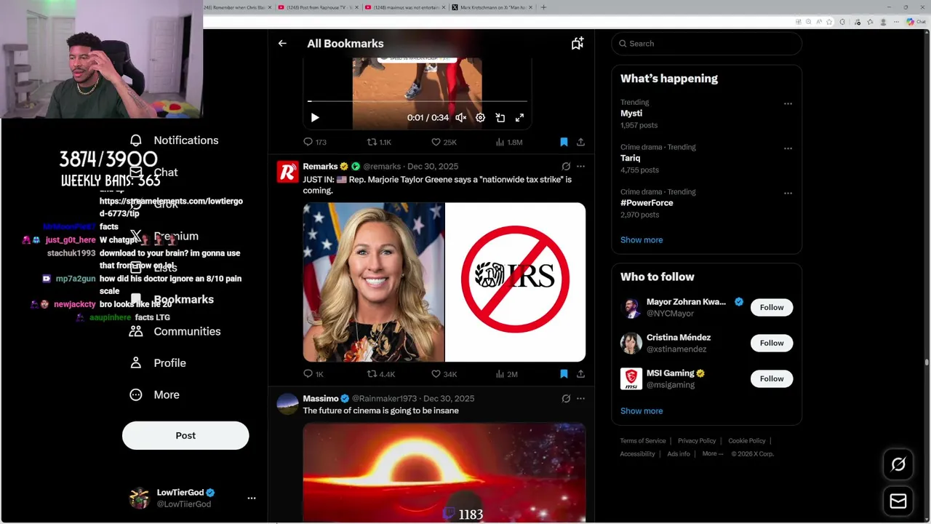The width and height of the screenshot is (931, 524).
Task: Open a new browser tab
Action: coord(543,7)
